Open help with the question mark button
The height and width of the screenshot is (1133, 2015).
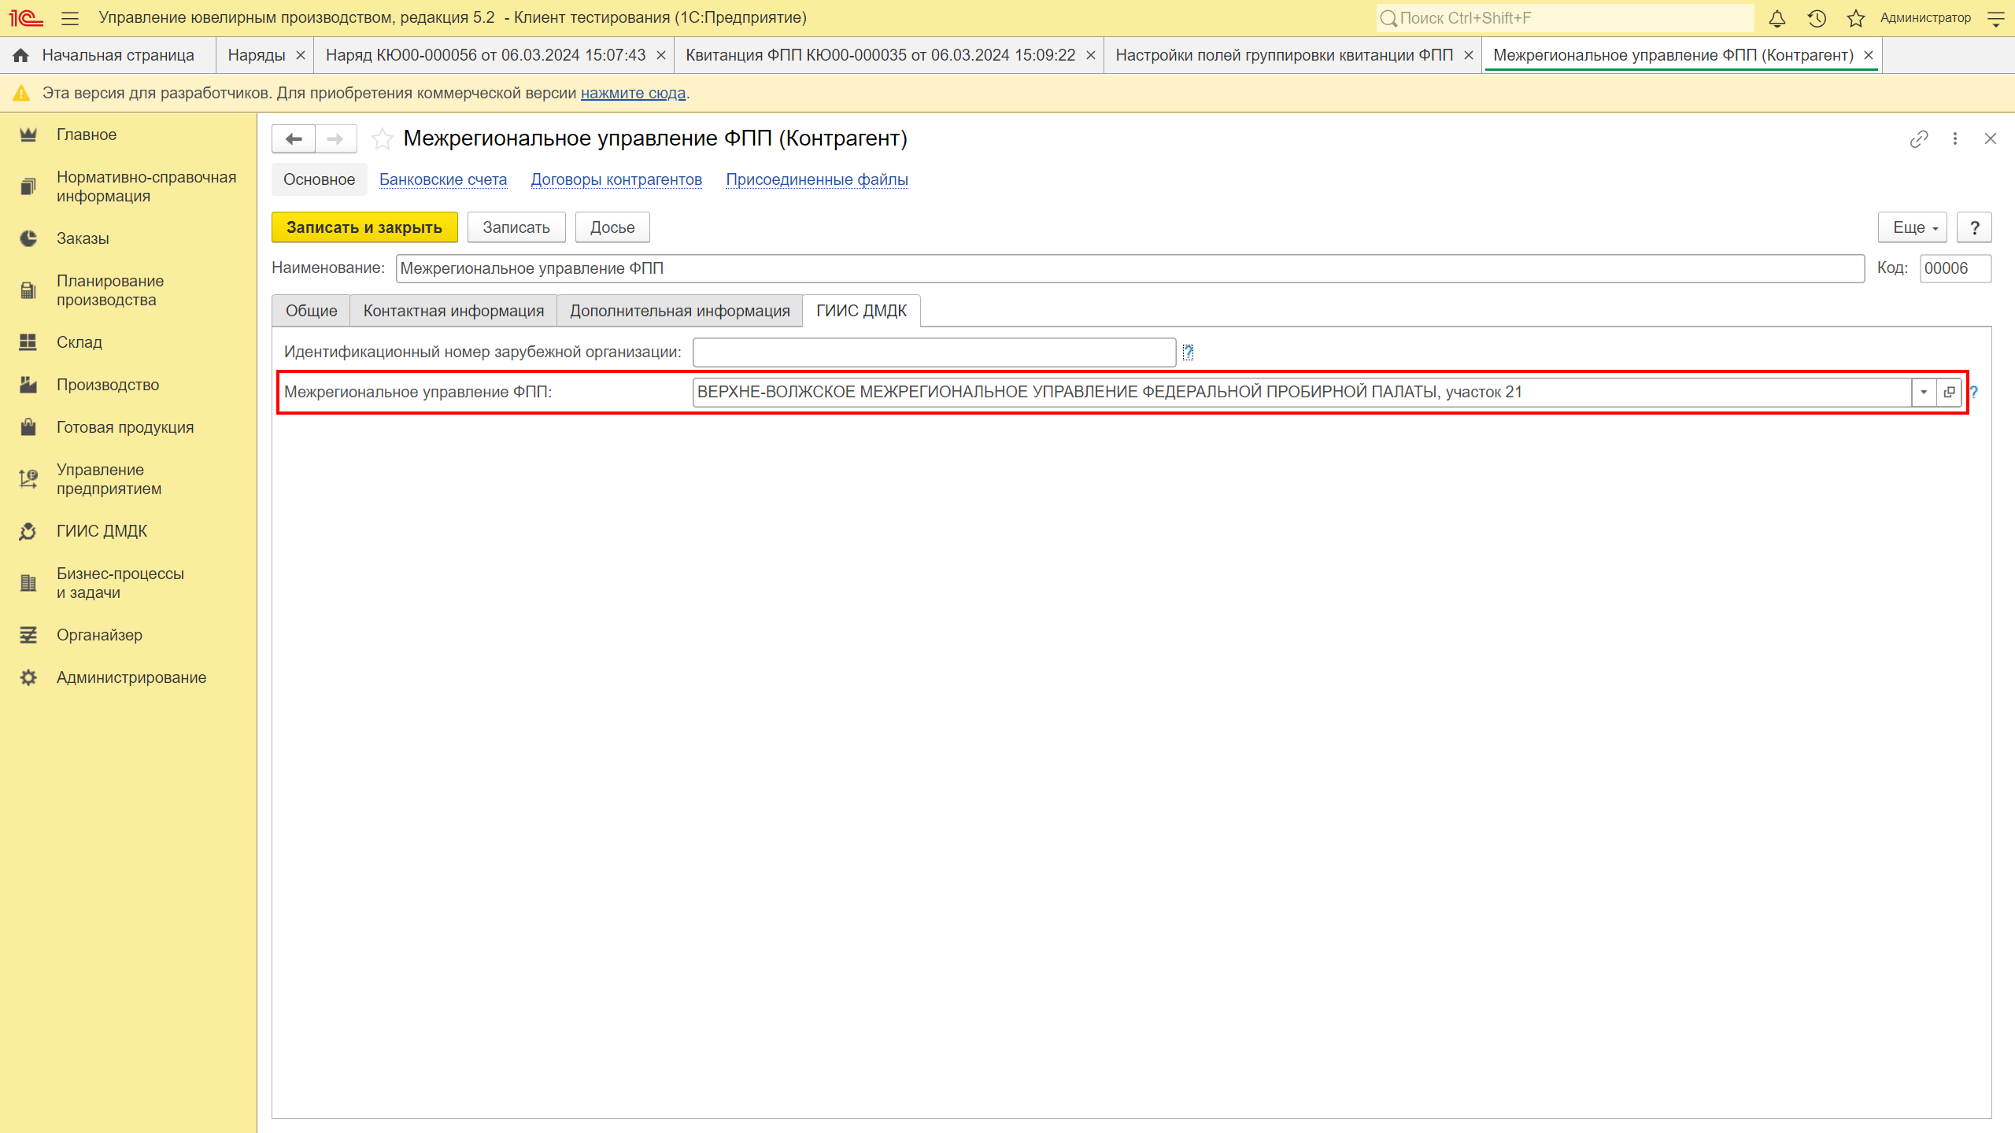1974,227
